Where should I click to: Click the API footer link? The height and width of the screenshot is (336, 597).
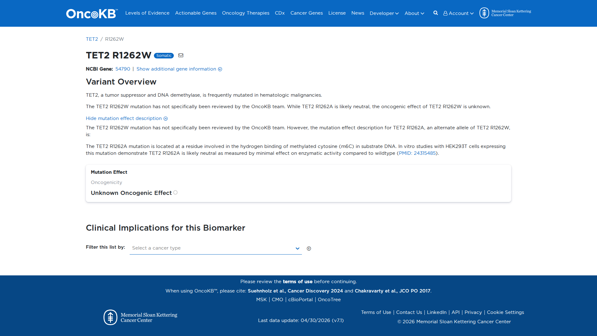pyautogui.click(x=456, y=312)
